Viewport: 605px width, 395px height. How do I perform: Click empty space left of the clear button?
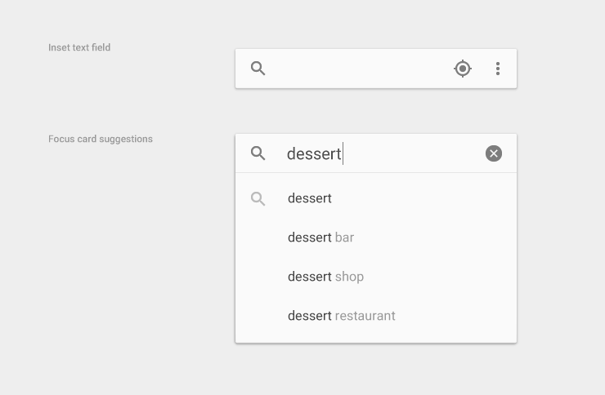pos(417,153)
